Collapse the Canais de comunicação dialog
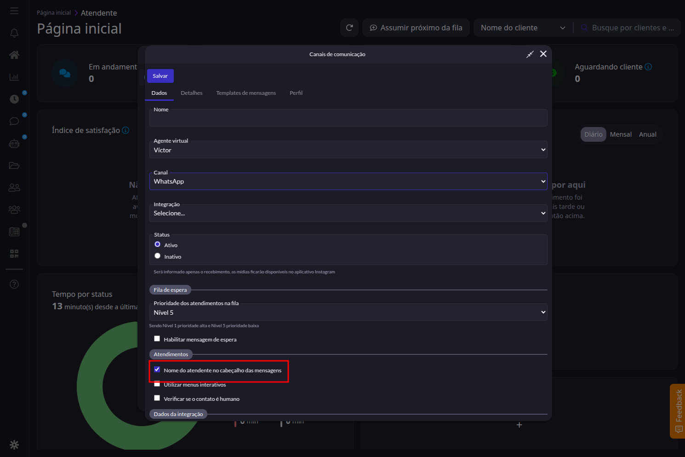 [x=530, y=54]
